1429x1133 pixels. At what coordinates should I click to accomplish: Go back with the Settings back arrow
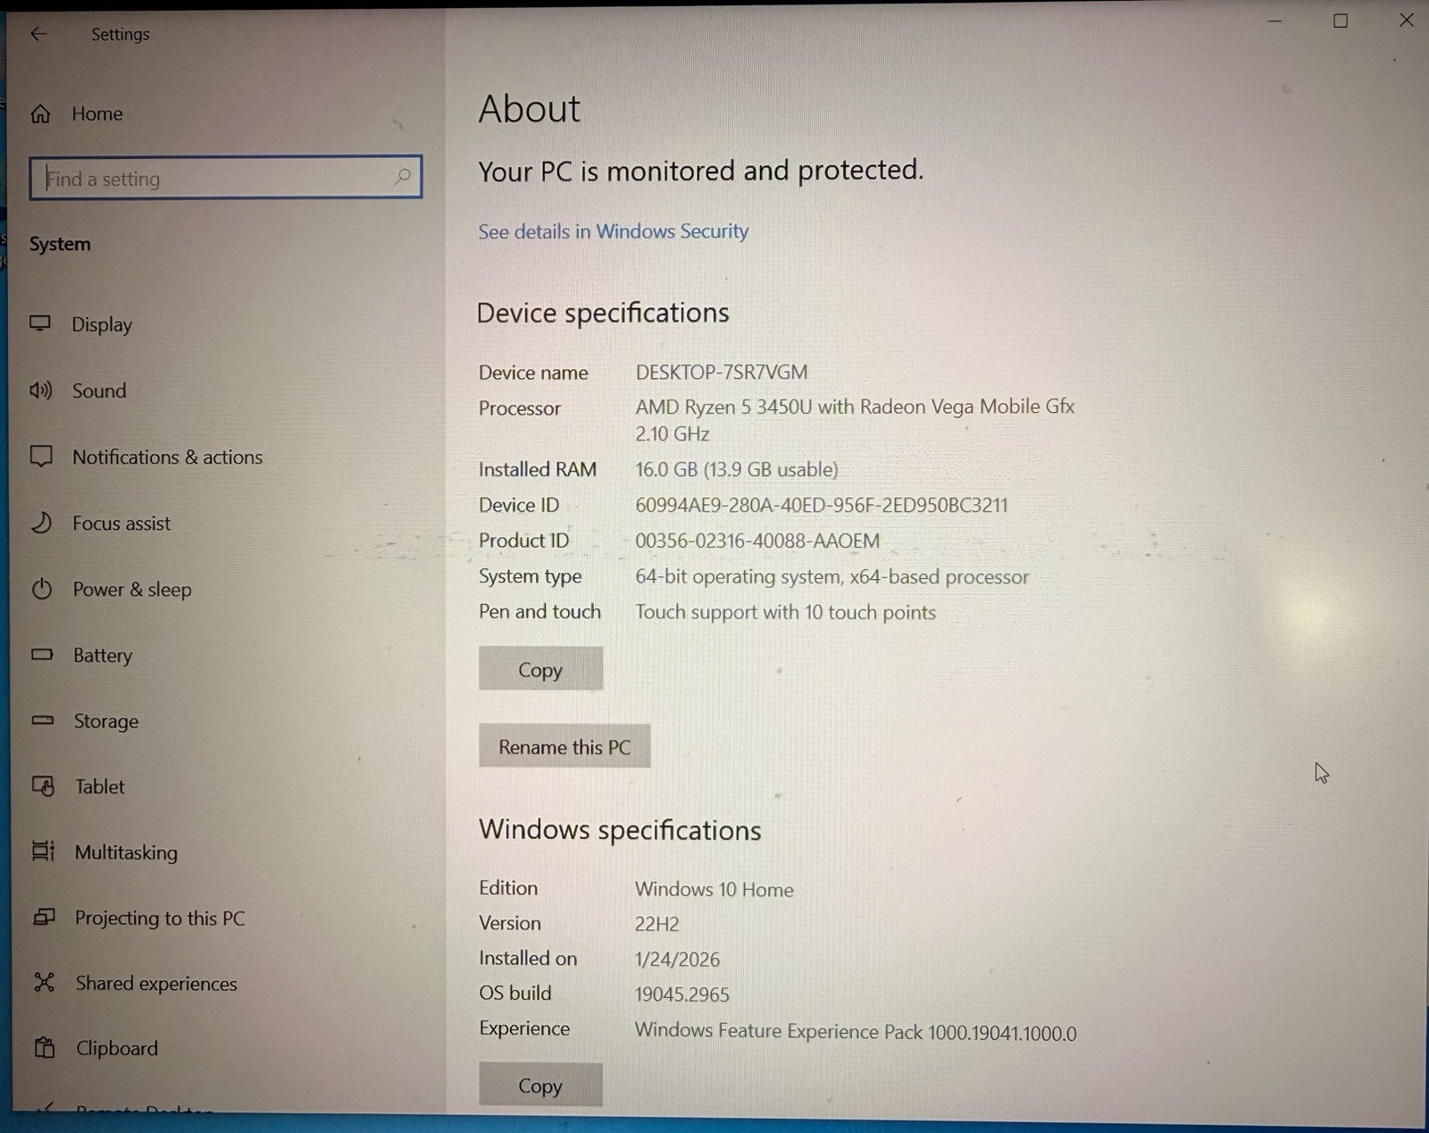pos(38,34)
